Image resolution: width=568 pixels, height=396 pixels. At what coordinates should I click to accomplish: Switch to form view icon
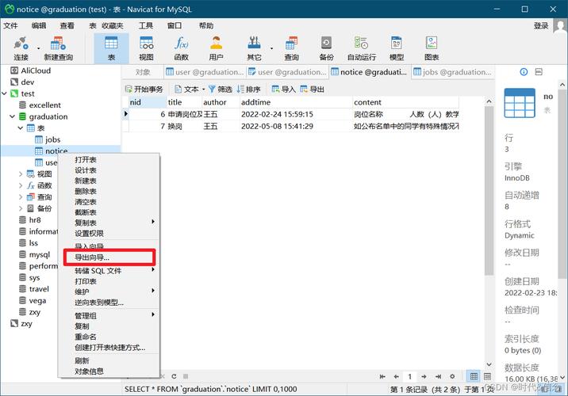488,376
